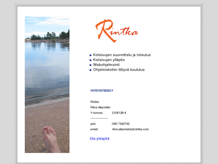Click the blue bullet beside Webohjelmointi

tap(91, 65)
